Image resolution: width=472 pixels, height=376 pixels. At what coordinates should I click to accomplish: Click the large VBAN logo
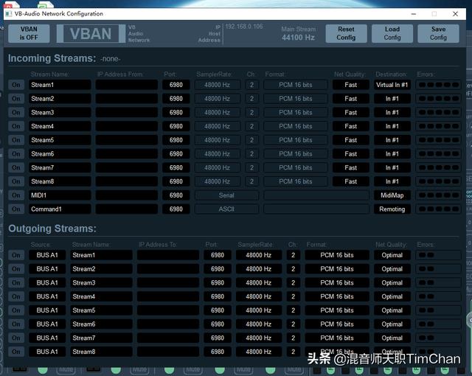[91, 33]
